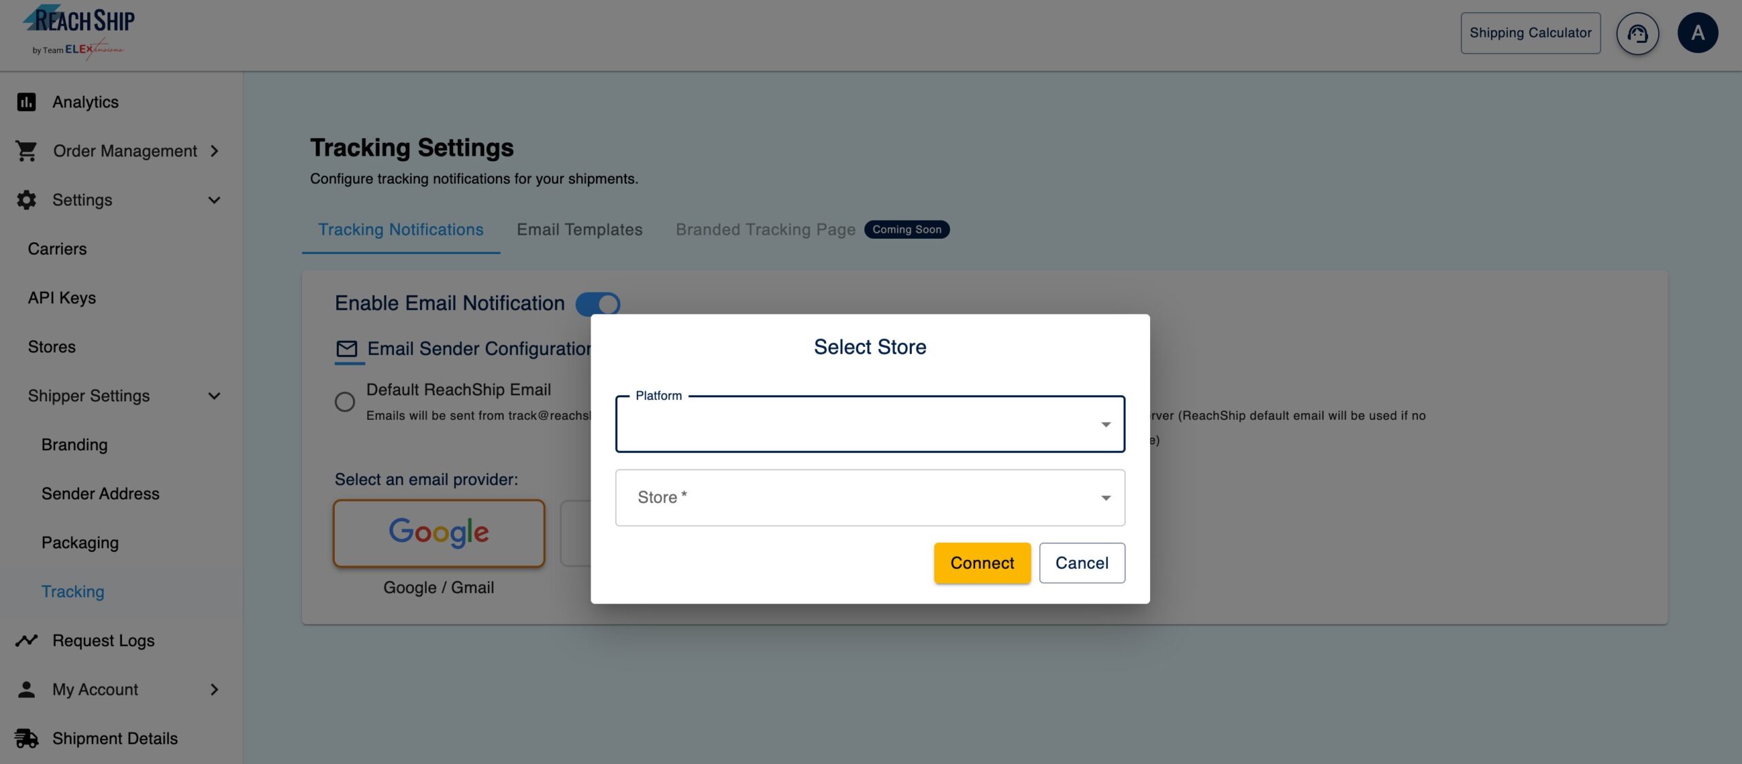1742x764 pixels.
Task: Click the Select Store dialog title
Action: pyautogui.click(x=870, y=347)
